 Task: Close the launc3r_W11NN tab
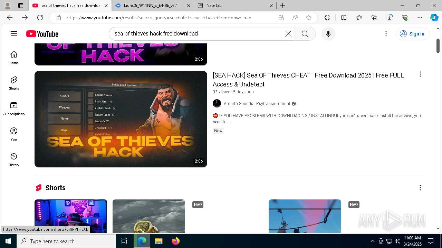pyautogui.click(x=189, y=6)
